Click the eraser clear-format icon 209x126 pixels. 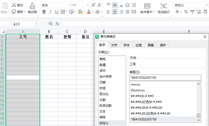pyautogui.click(x=97, y=12)
